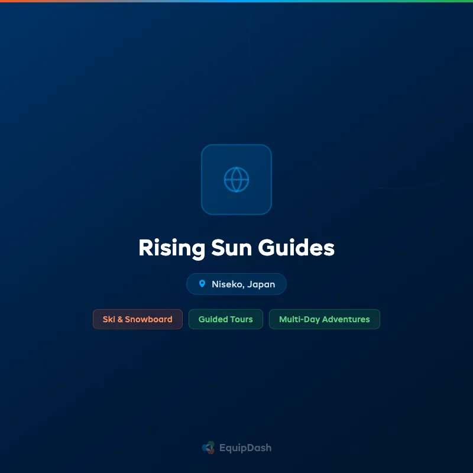Click the orange hexagon in the EquipDash mark
This screenshot has width=473, height=473.
(210, 452)
